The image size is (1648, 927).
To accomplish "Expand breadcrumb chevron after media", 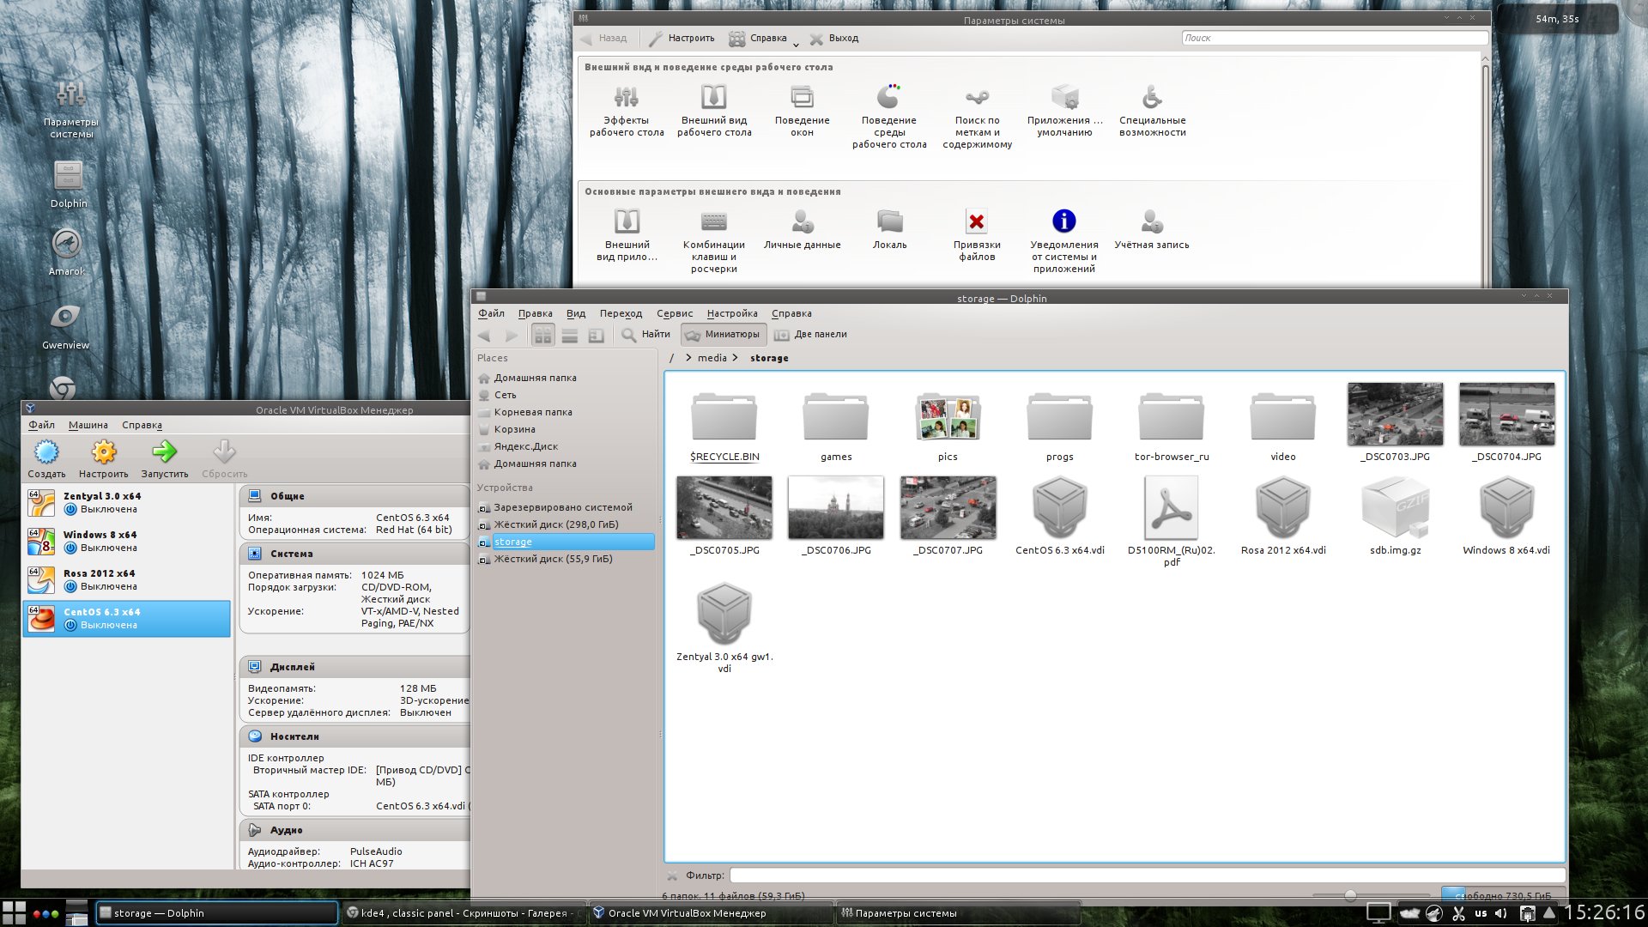I will tap(736, 358).
